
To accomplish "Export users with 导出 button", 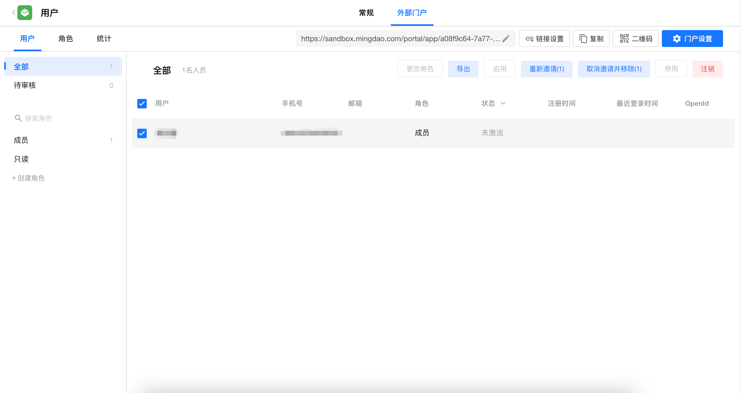I will click(463, 69).
